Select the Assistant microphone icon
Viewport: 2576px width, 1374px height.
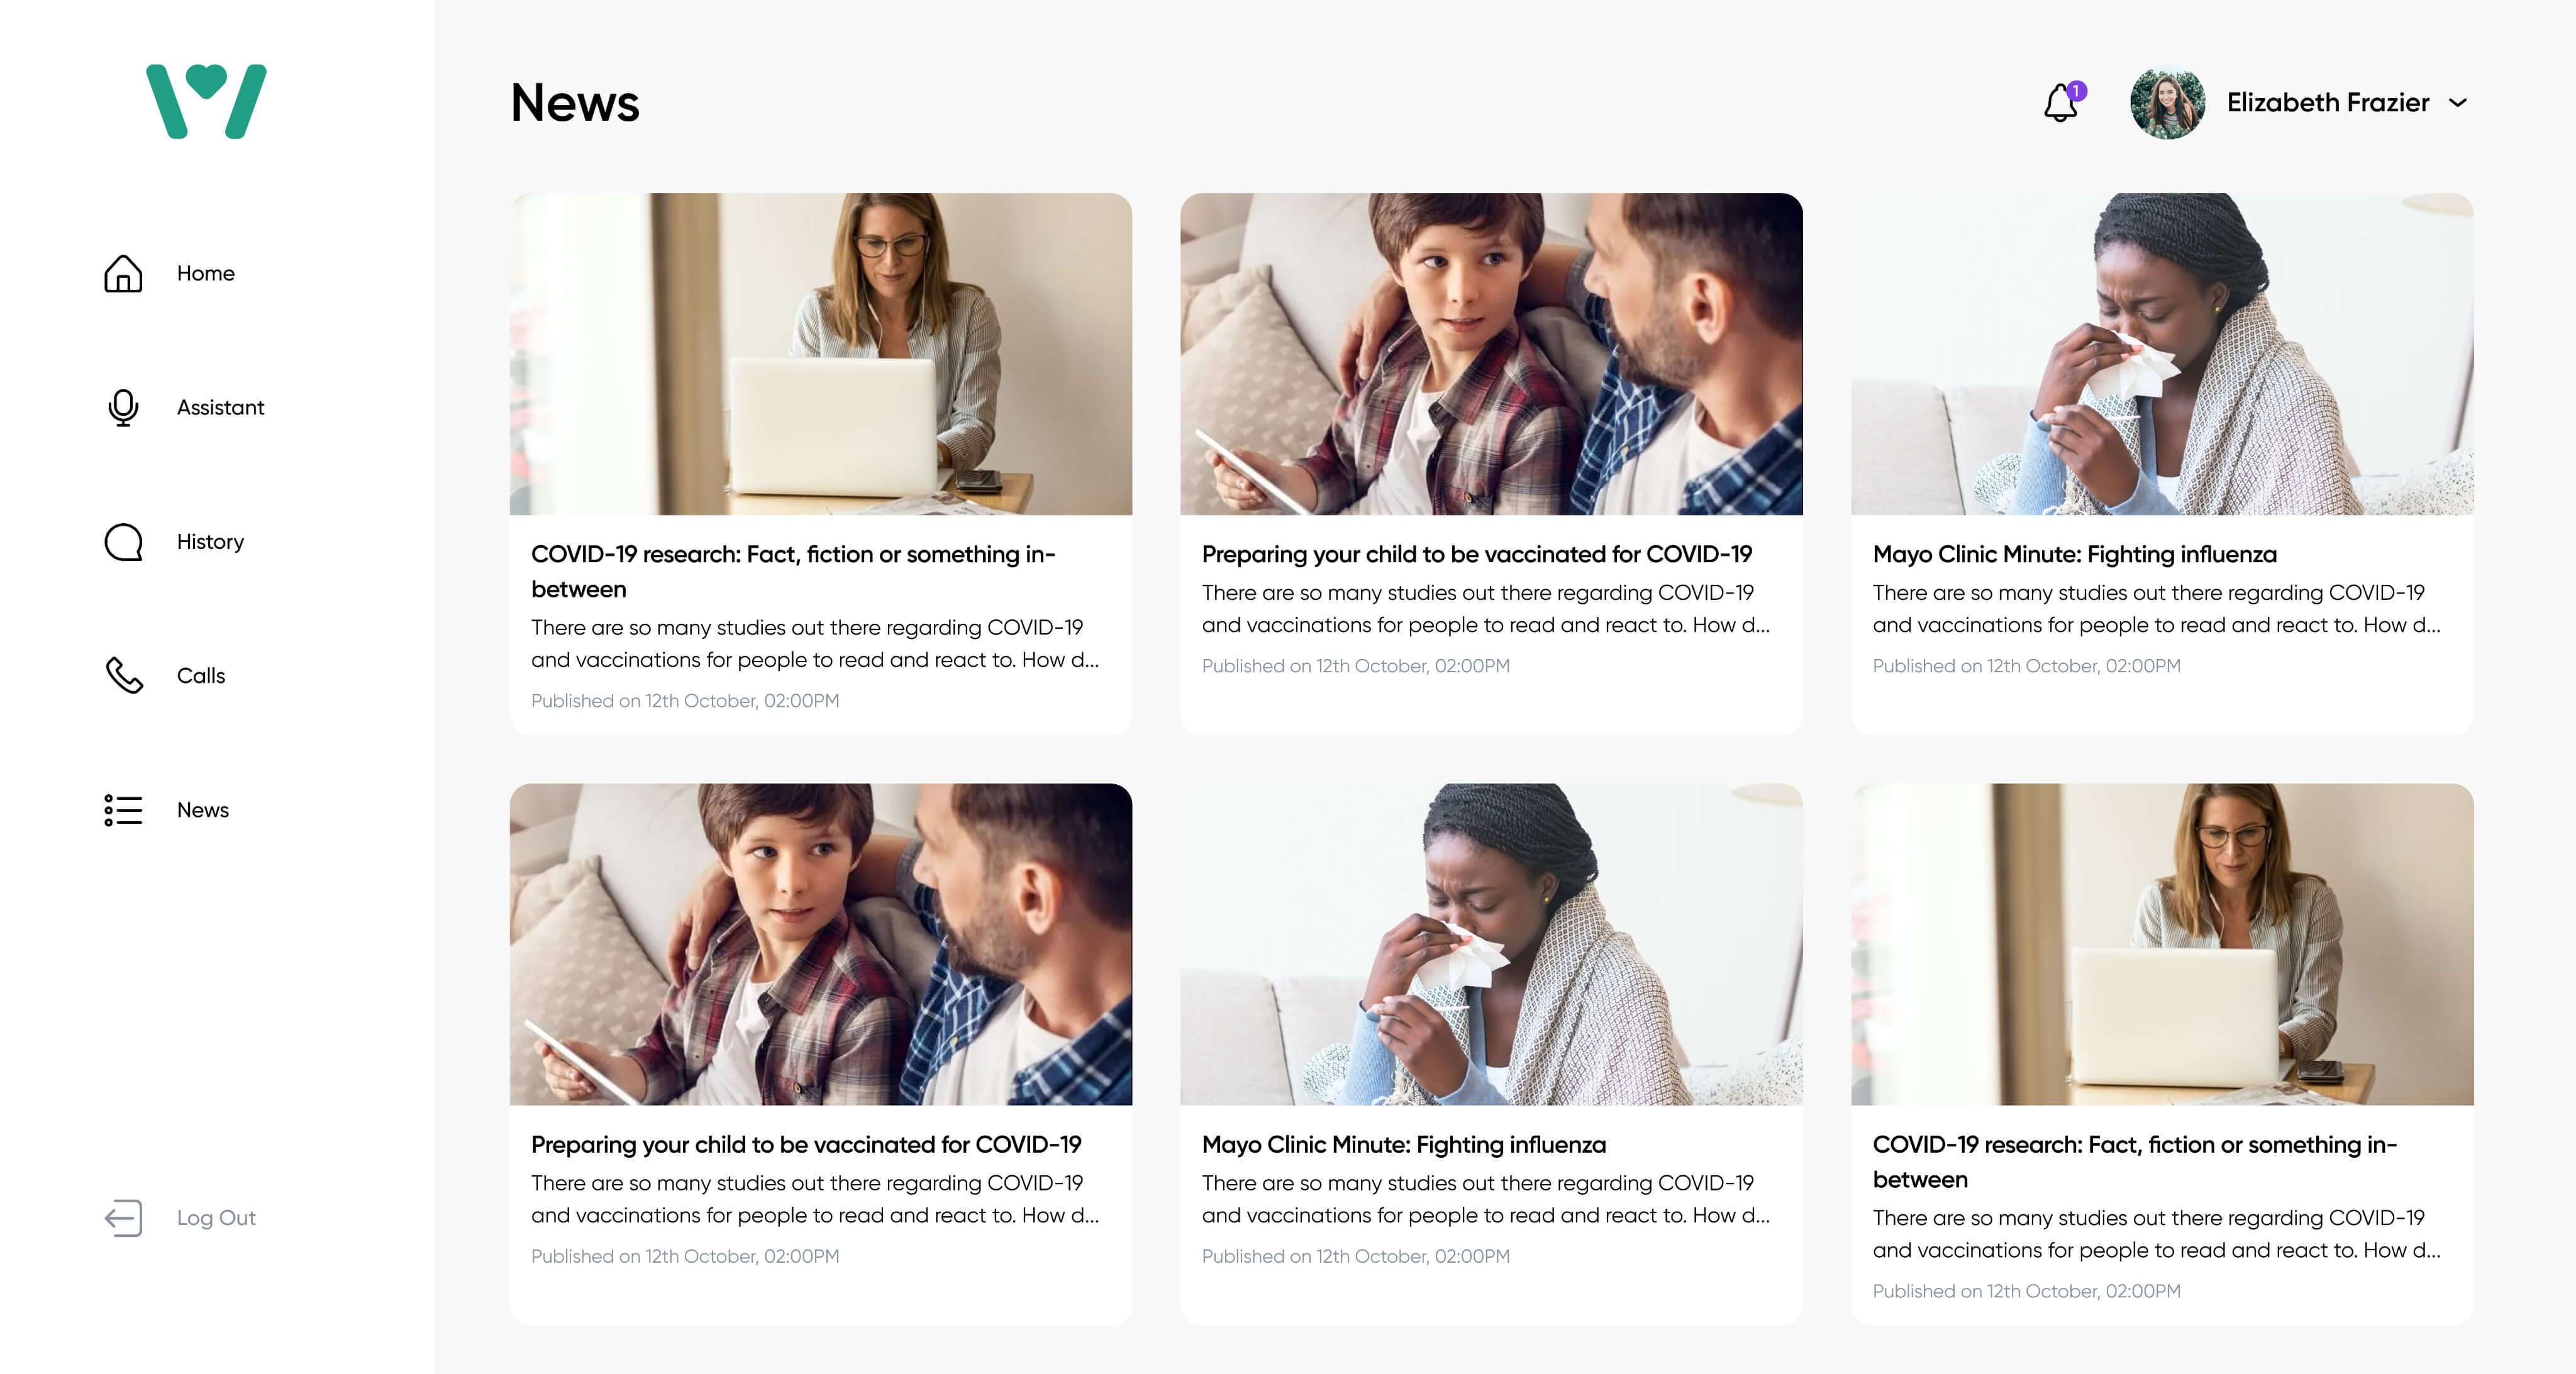[123, 407]
